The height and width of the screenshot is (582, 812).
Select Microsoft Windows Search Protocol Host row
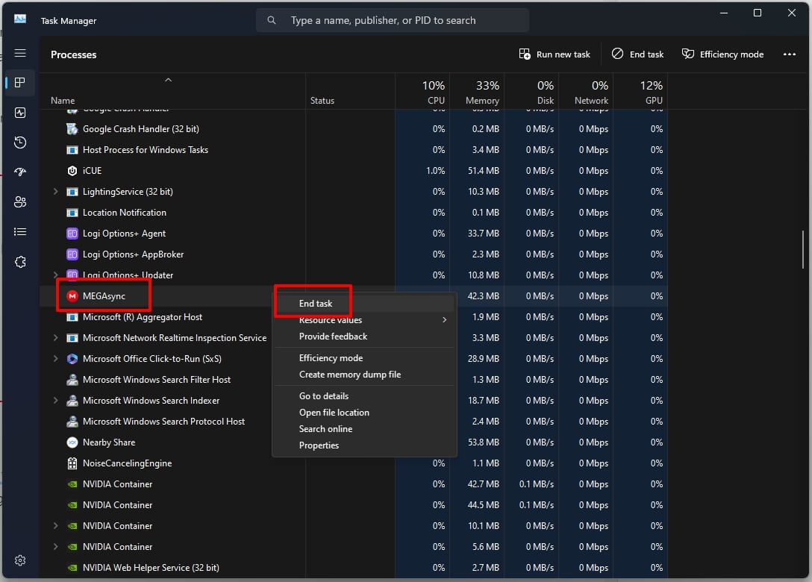click(x=354, y=422)
